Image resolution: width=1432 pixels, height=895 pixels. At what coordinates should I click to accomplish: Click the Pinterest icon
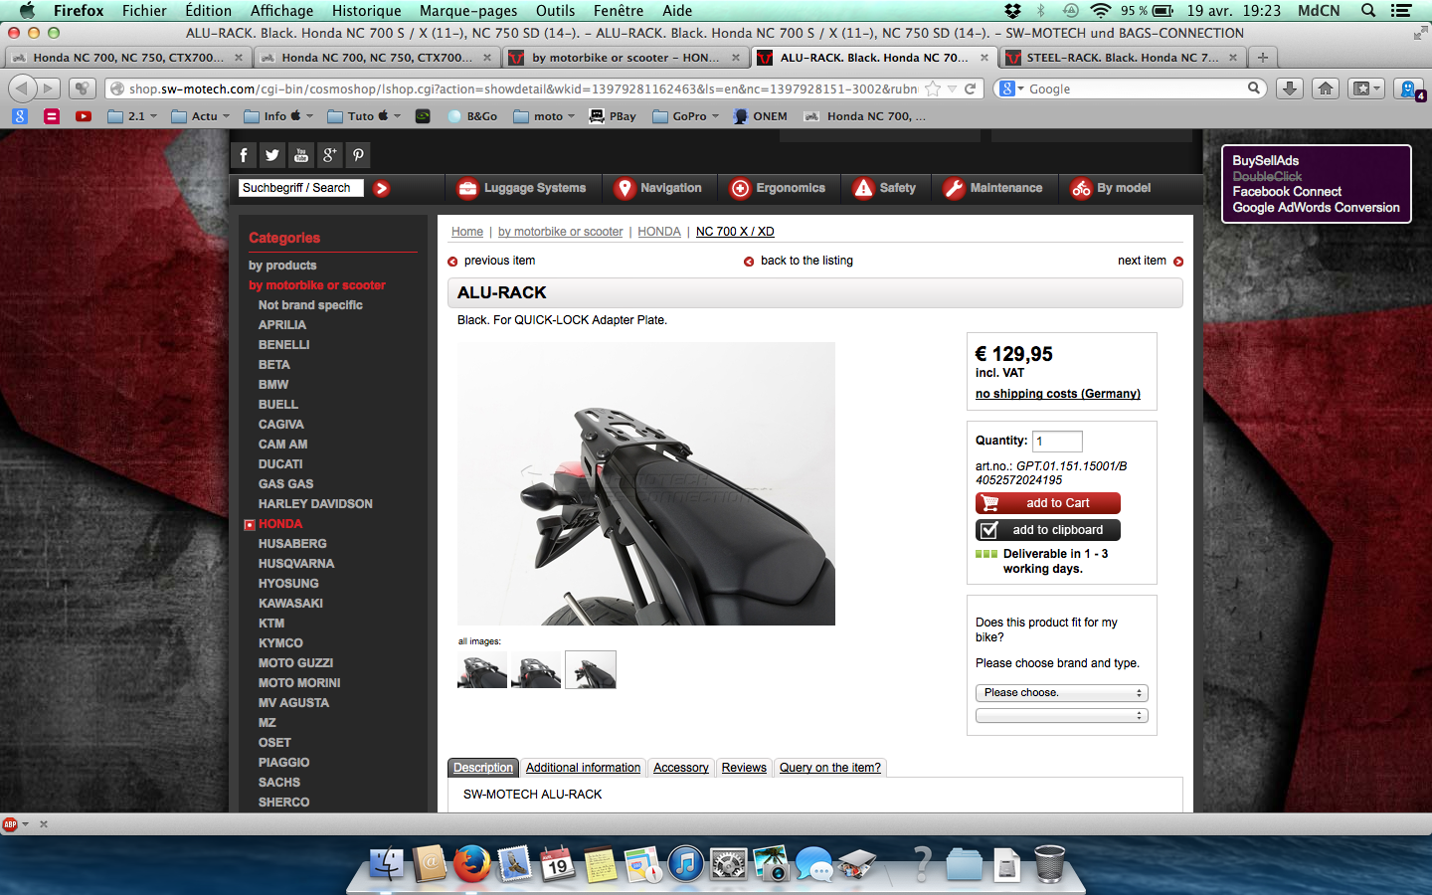pos(358,155)
